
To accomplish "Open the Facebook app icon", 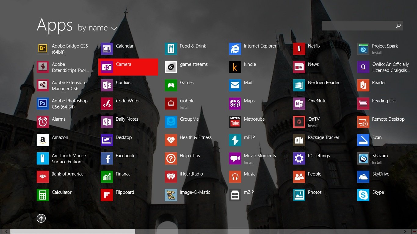I will click(107, 158).
